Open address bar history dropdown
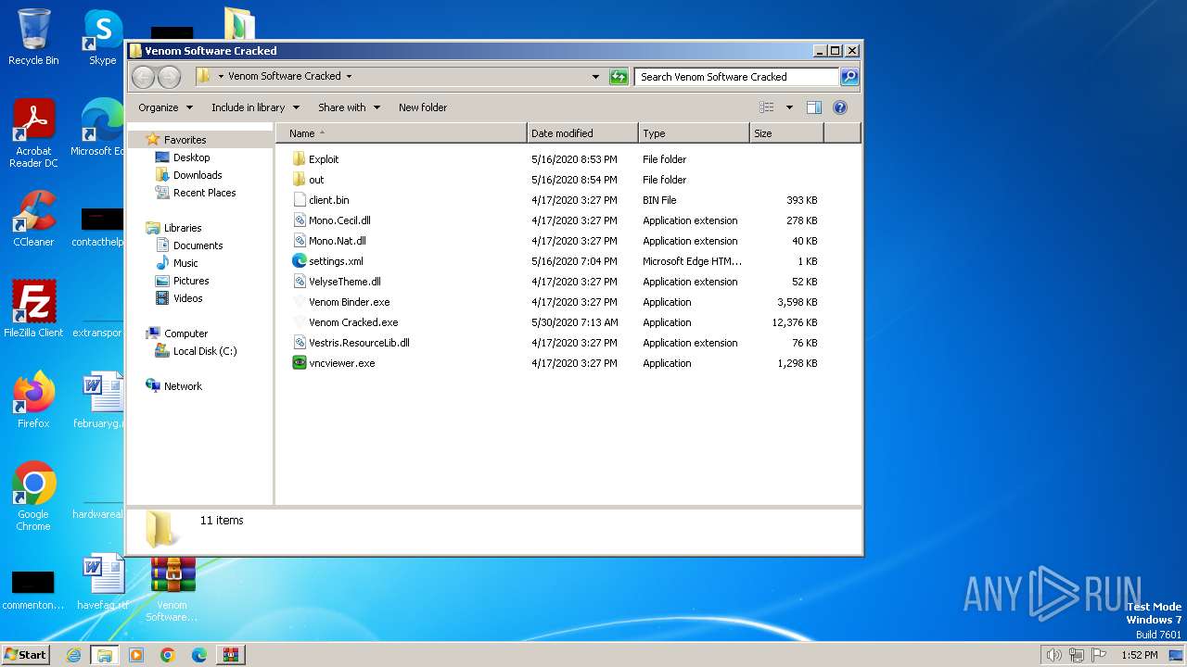Image resolution: width=1187 pixels, height=667 pixels. [x=595, y=77]
